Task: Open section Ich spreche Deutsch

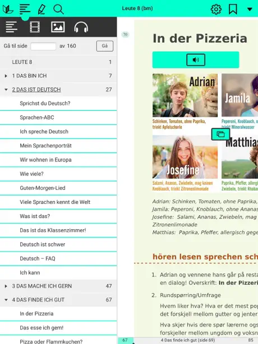Action: pos(58,132)
